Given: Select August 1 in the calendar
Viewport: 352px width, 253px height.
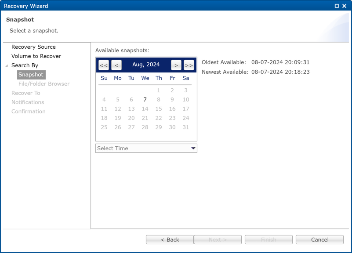Looking at the screenshot, I should (159, 90).
